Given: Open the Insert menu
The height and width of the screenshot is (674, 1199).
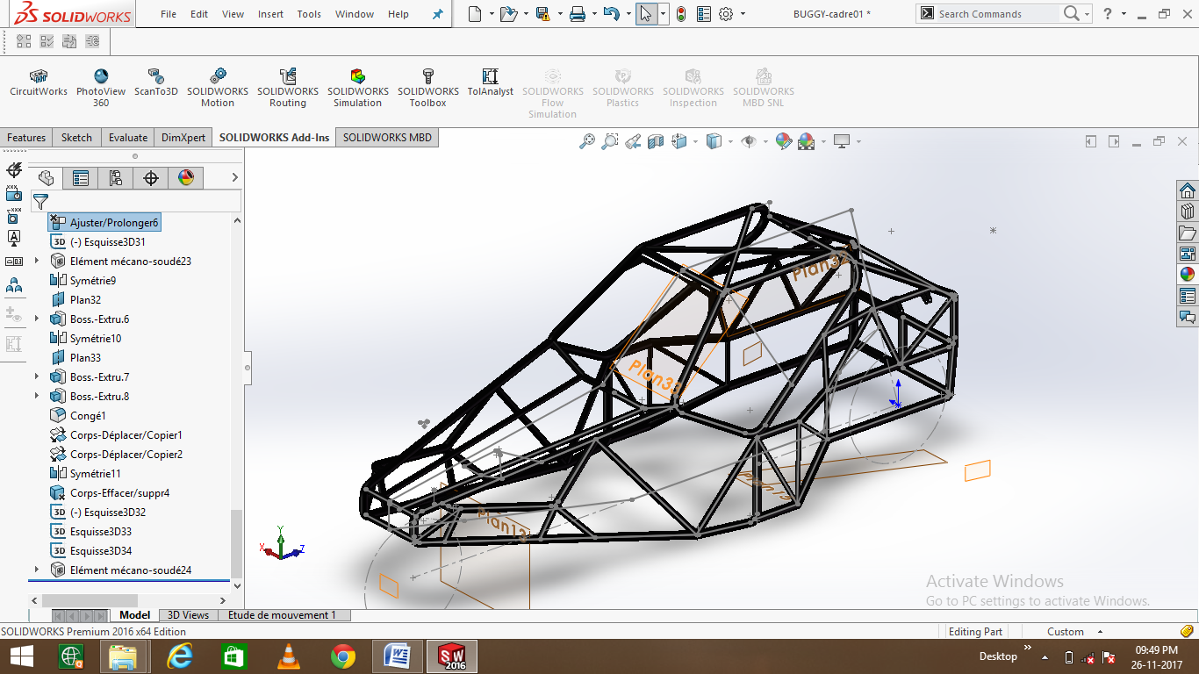Looking at the screenshot, I should (270, 13).
